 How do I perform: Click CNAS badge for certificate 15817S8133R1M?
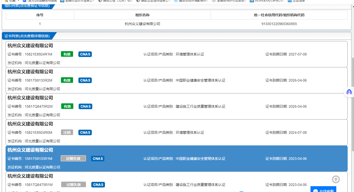click(98, 159)
